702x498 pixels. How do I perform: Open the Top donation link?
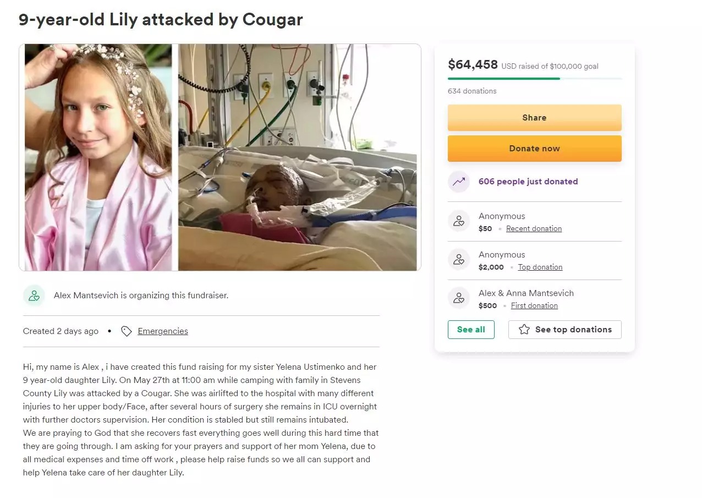point(540,267)
